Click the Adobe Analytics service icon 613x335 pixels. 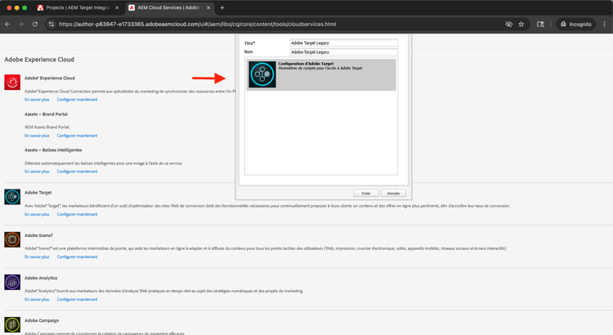coord(12,282)
